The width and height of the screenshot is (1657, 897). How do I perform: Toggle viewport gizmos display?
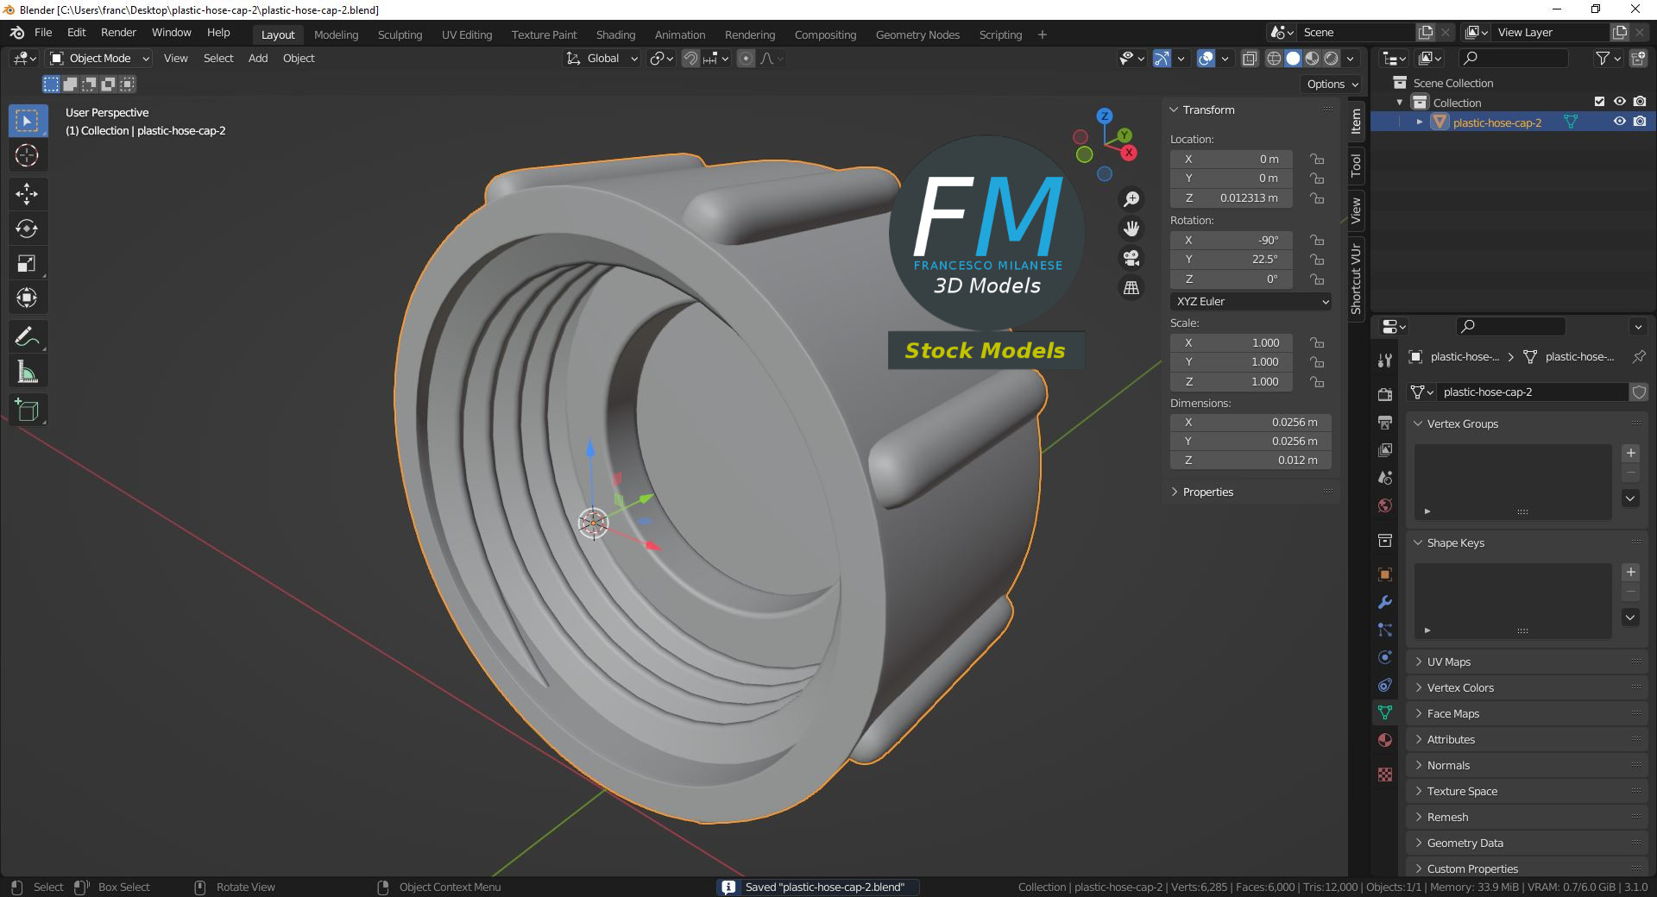(1162, 59)
